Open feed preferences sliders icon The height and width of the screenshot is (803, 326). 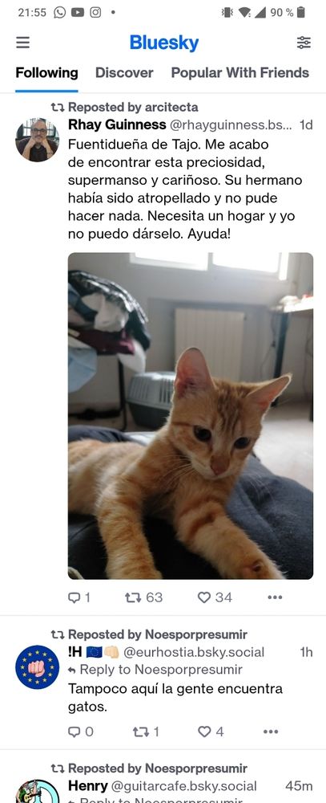(304, 43)
